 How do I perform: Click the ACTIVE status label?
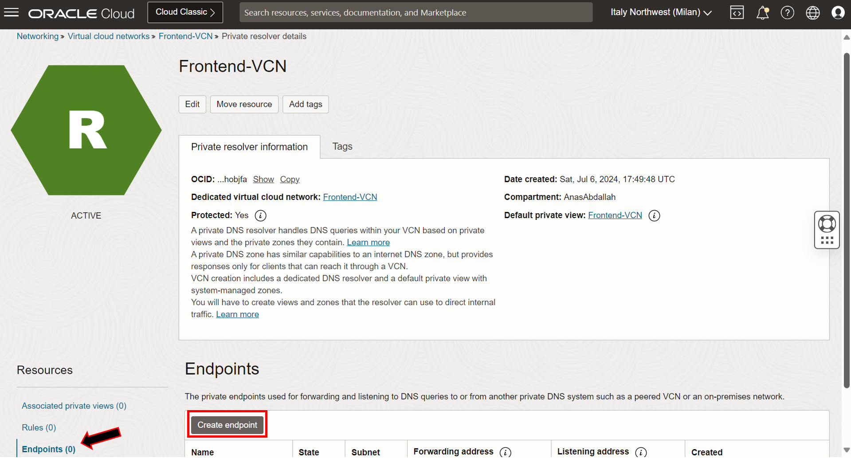86,215
